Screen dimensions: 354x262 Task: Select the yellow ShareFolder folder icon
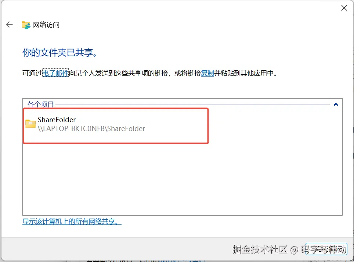tap(30, 124)
